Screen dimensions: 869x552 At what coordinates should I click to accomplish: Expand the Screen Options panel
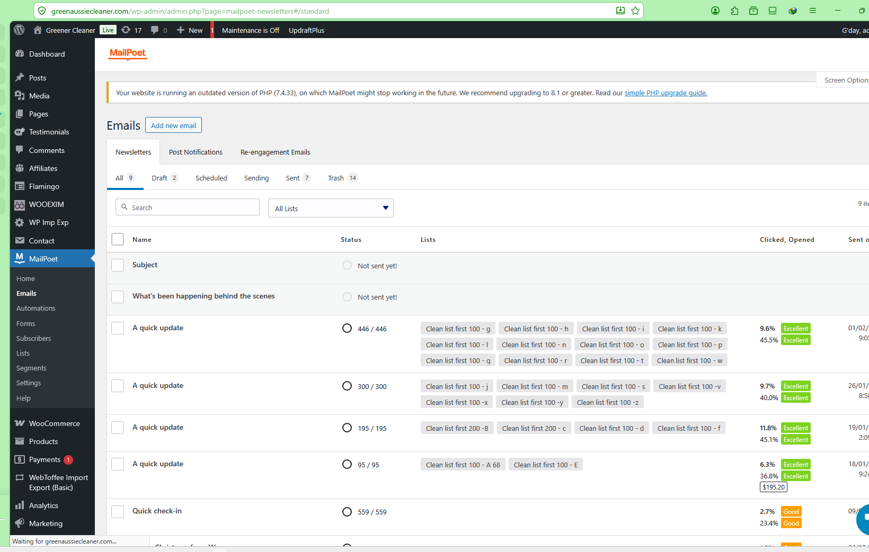point(845,80)
